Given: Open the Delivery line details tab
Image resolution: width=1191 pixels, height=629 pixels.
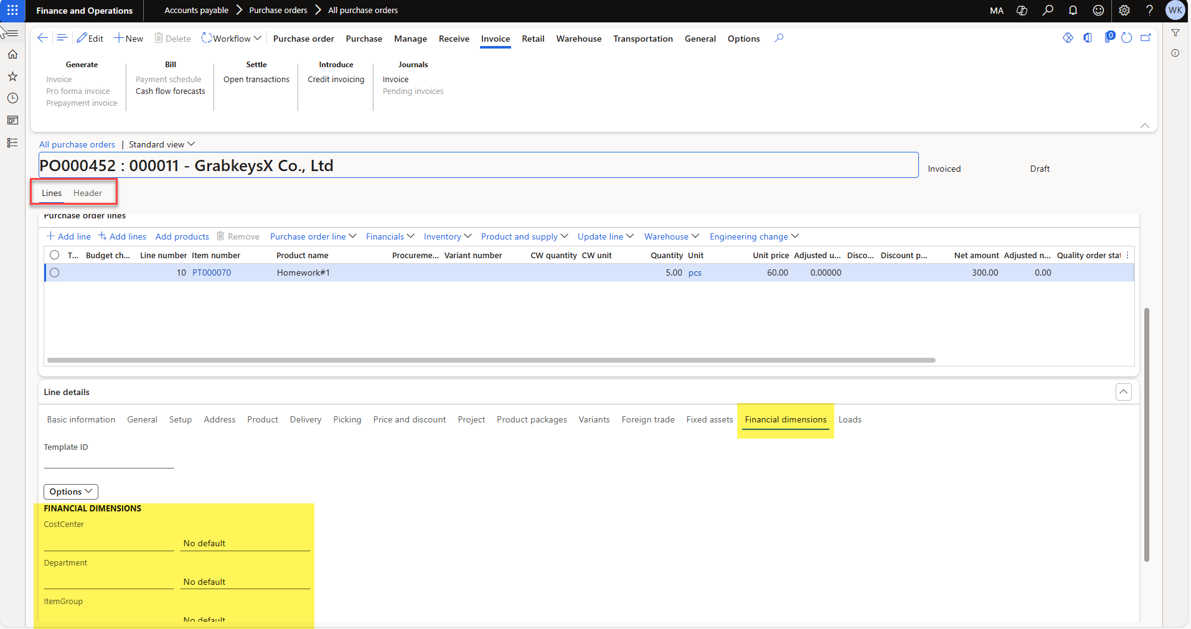Looking at the screenshot, I should pos(306,419).
